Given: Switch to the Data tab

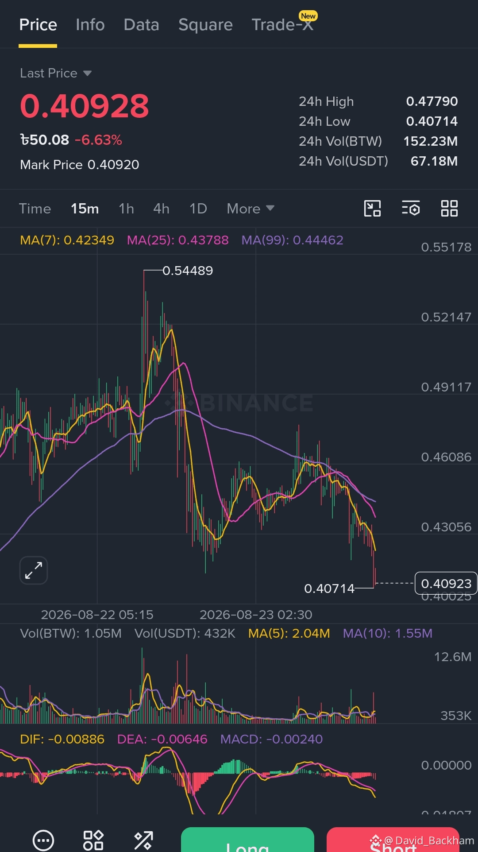Looking at the screenshot, I should pos(142,25).
